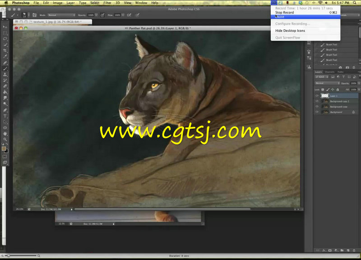Viewport: 361px width, 260px height.
Task: Switch to the Channels tab
Action: coord(329,72)
